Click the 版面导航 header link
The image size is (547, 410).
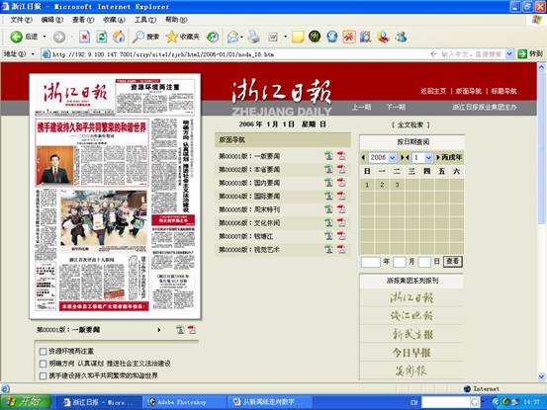469,91
